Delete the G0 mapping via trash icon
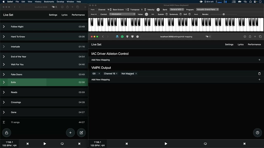This screenshot has height=148, width=264. 260,73
